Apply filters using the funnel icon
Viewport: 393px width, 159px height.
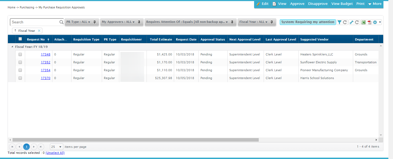coord(340,22)
